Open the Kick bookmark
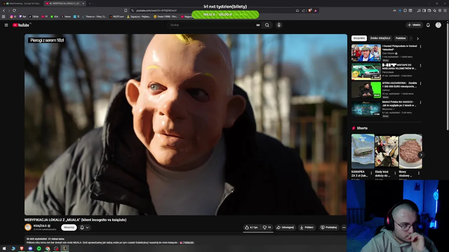The height and width of the screenshot is (252, 449). 54,16
